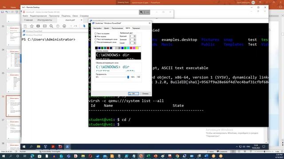Switch to Главная tab in Acrobat
The image size is (284, 159).
(28, 20)
